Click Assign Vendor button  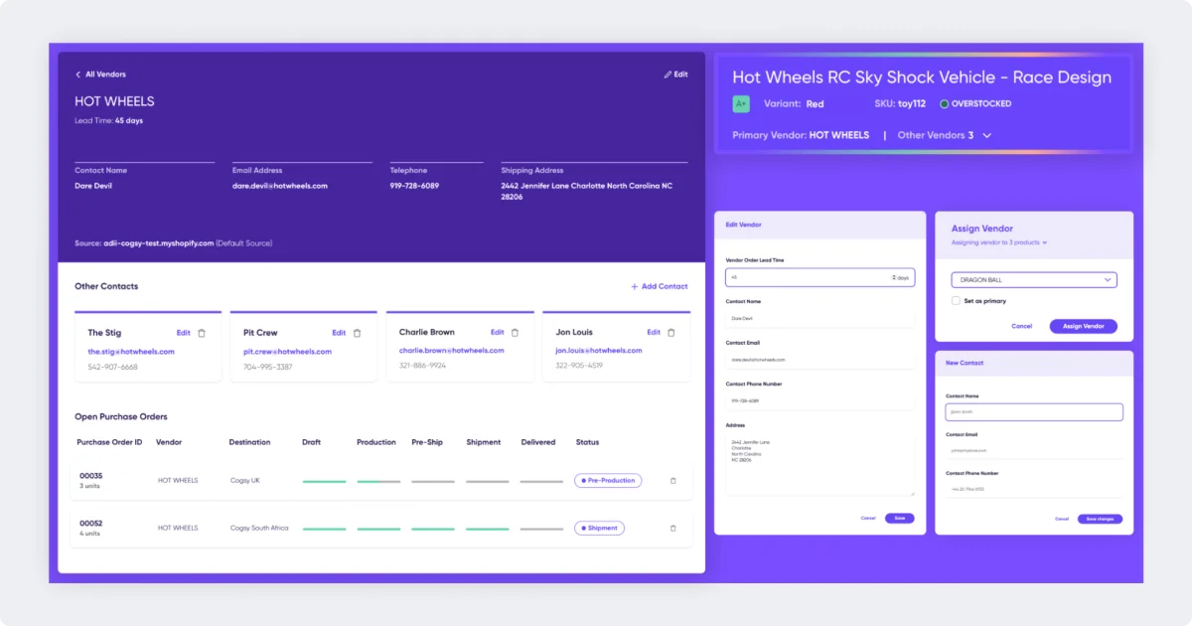pyautogui.click(x=1084, y=326)
